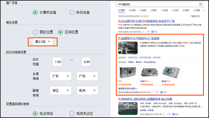Select 低成本占位 bidding mode
The width and height of the screenshot is (209, 118).
point(72,113)
